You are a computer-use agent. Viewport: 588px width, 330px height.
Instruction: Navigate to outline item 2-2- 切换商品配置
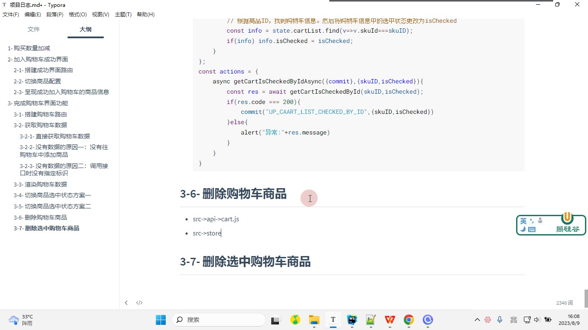(x=37, y=81)
